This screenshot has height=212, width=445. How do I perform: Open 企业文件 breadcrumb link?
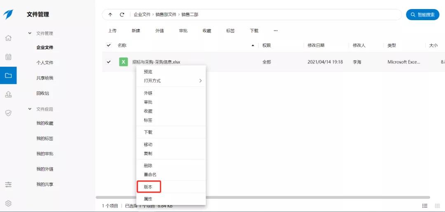coord(142,15)
